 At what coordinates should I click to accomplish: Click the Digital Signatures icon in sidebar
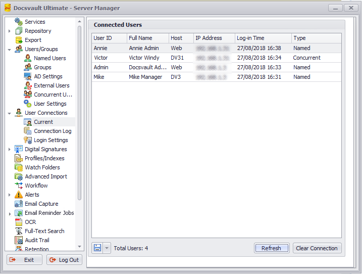pos(19,149)
